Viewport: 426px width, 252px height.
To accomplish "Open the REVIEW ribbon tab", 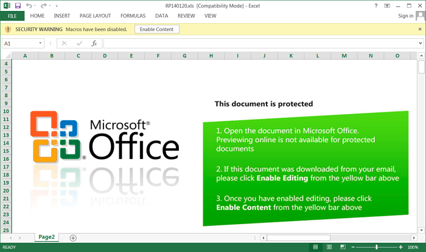I will [186, 16].
